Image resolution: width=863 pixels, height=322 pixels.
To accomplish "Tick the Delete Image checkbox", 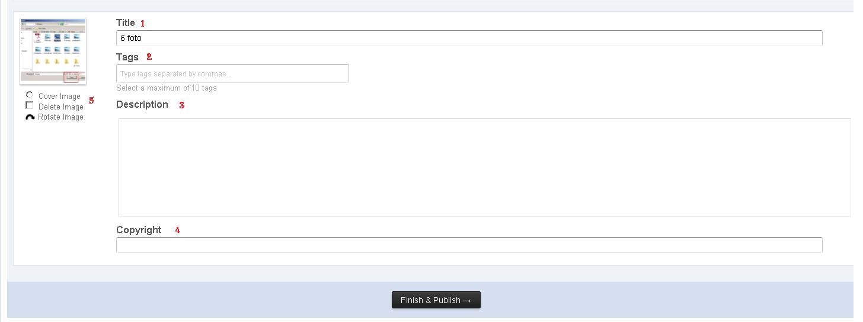I will [x=30, y=105].
